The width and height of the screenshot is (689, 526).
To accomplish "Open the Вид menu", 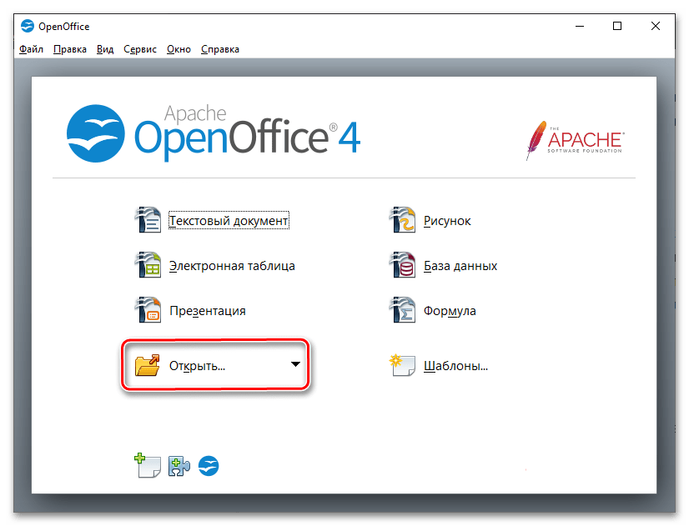I will pos(105,49).
